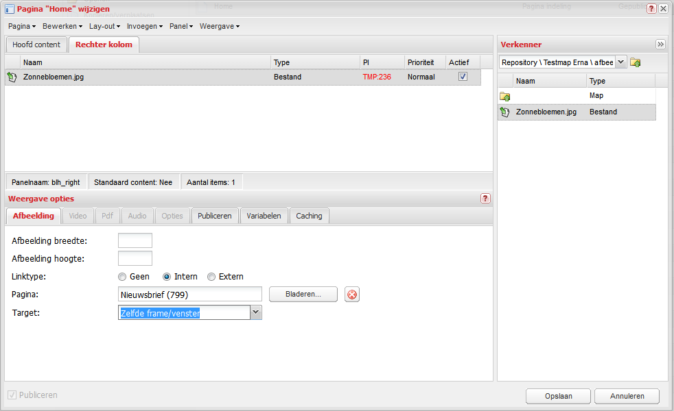Select the Rechter kolom tab
The height and width of the screenshot is (411, 674).
[x=104, y=45]
